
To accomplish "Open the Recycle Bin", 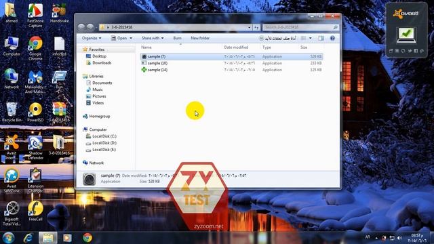I will pyautogui.click(x=12, y=112).
